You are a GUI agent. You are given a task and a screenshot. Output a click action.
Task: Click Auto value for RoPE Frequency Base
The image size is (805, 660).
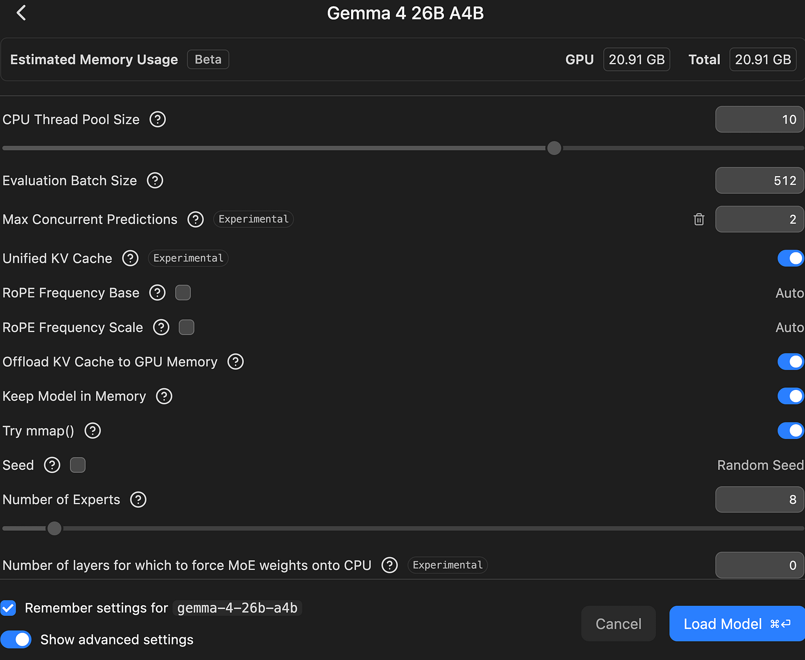790,293
